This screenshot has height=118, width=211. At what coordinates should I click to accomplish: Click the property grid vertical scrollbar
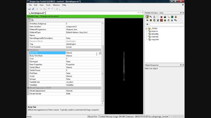[x=103, y=73]
